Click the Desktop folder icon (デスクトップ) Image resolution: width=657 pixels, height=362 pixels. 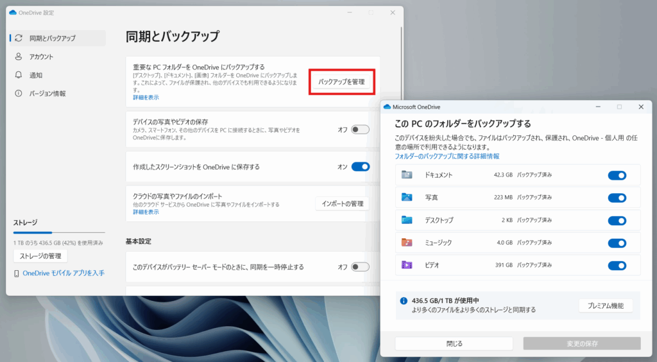(407, 220)
